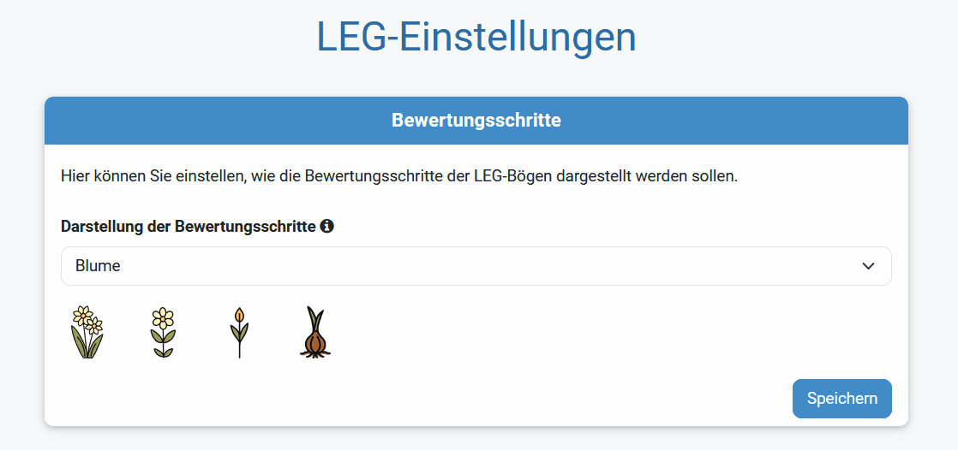Click the selected value text "Blume"
This screenshot has width=958, height=450.
point(98,266)
